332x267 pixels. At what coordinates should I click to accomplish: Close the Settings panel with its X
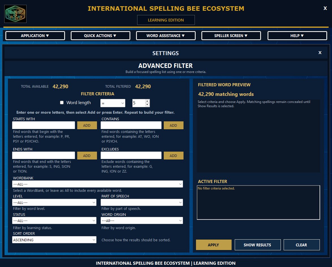click(320, 53)
